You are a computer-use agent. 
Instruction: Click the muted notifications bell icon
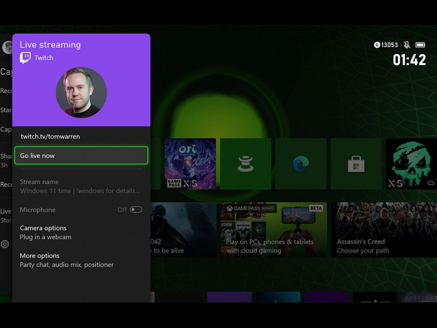[407, 45]
